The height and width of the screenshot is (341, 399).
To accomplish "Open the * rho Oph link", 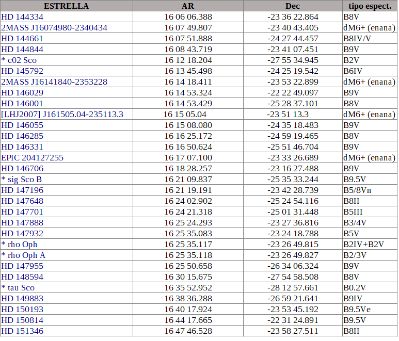I will pos(20,244).
